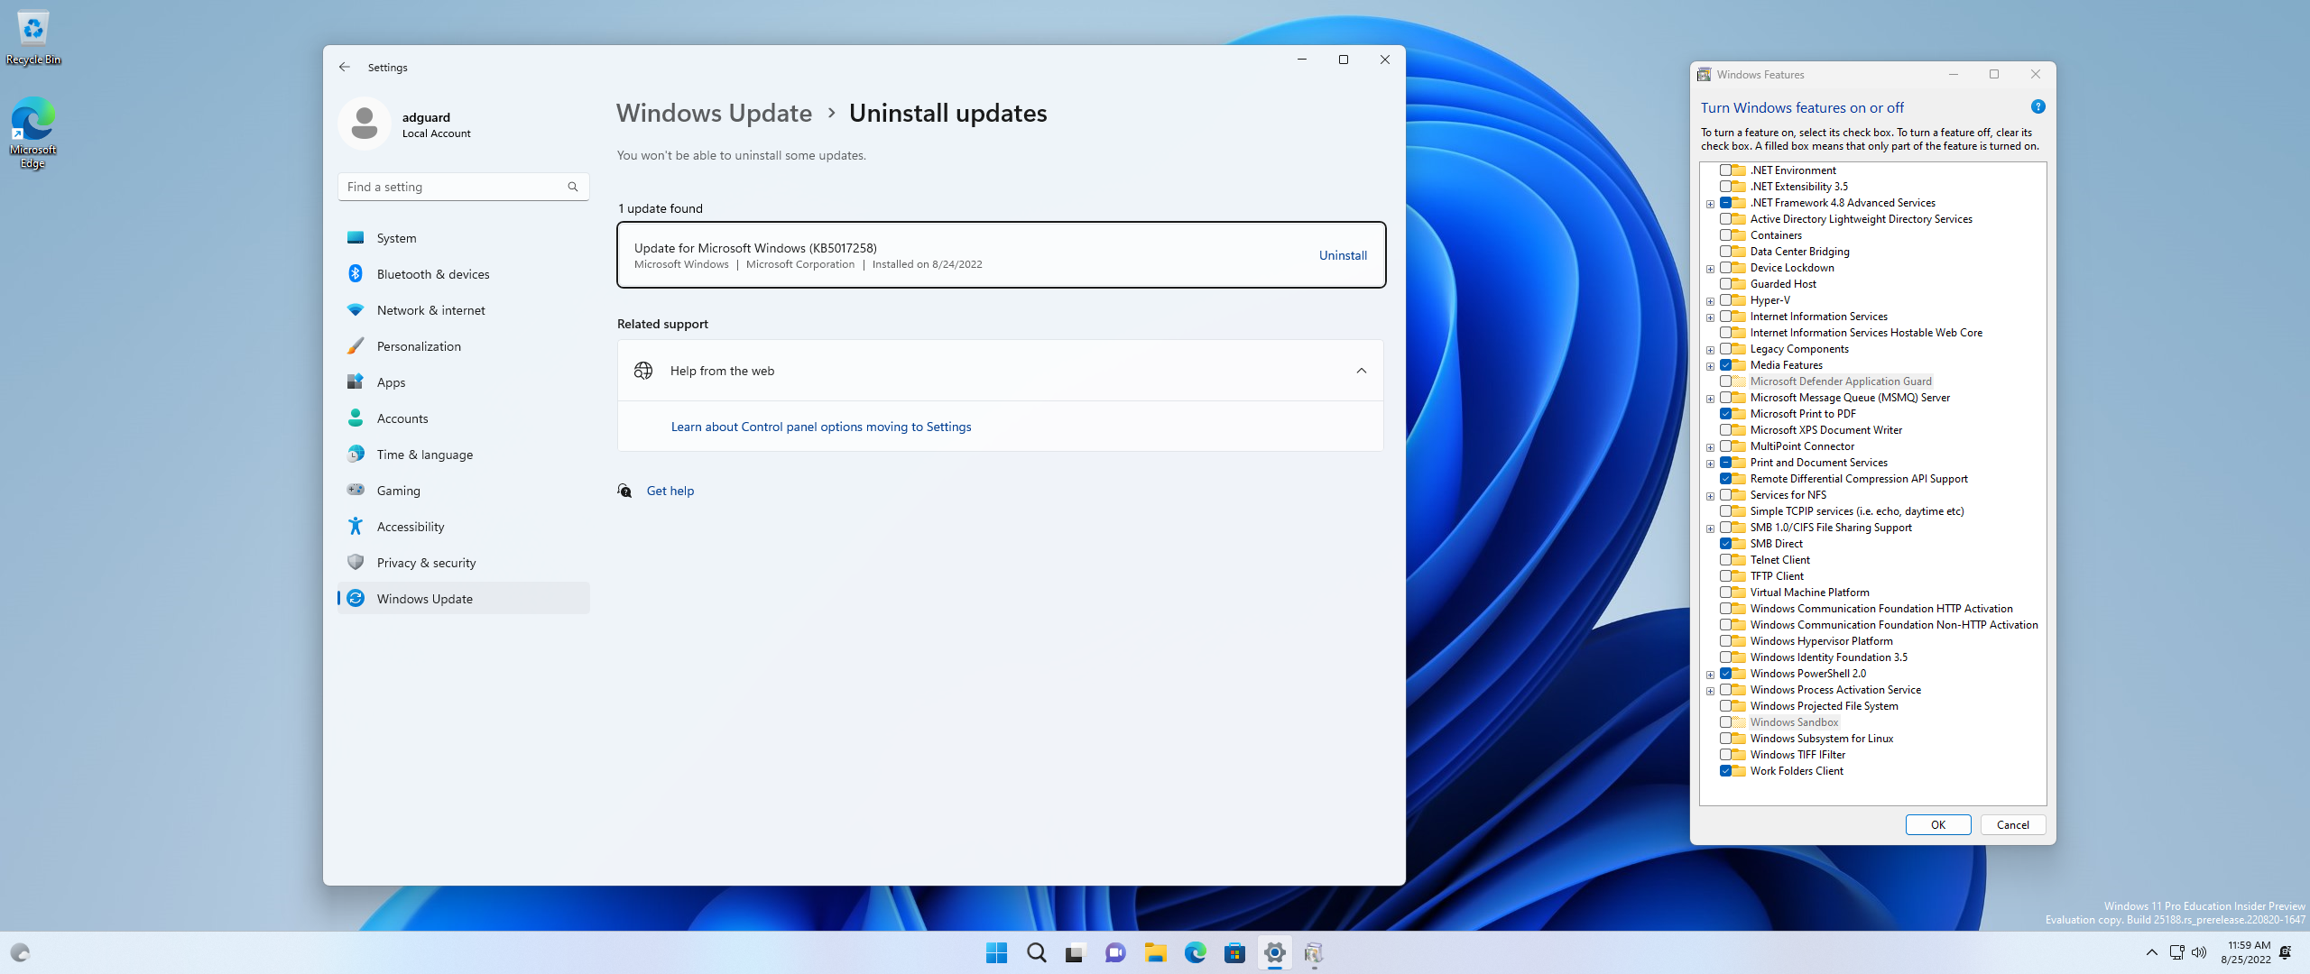Check Virtual Machine Platform checkbox
This screenshot has height=974, width=2310.
[1725, 592]
